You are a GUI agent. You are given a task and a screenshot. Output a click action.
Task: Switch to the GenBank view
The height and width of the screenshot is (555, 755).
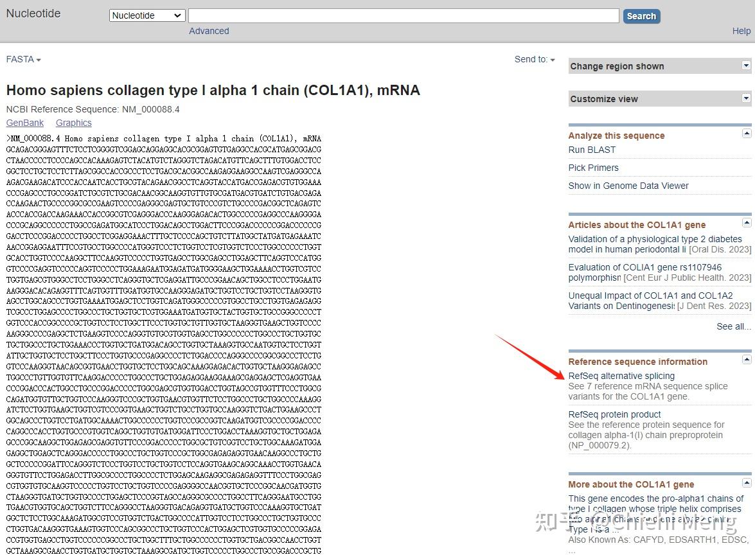tap(25, 123)
